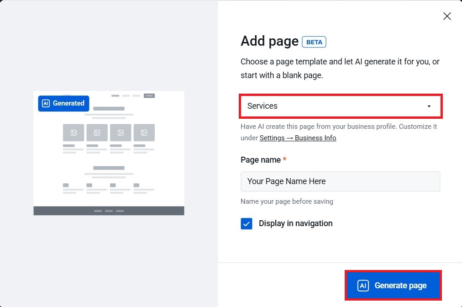Click the dark footer bar of the preview
This screenshot has width=462, height=307.
109,211
